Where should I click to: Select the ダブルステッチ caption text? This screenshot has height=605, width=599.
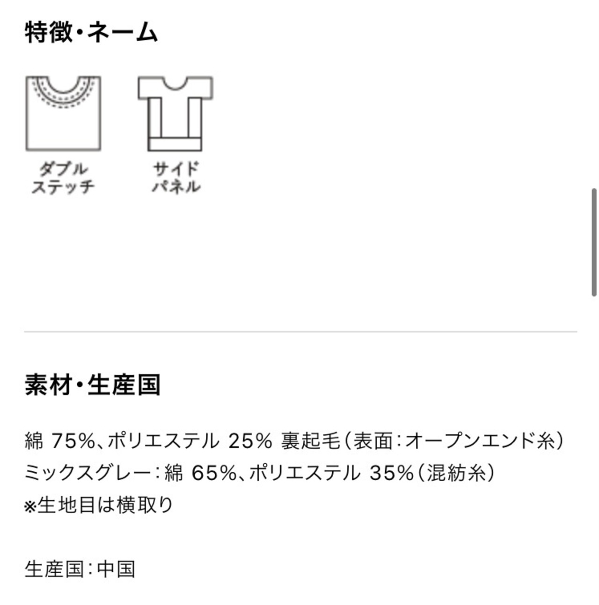click(x=63, y=178)
